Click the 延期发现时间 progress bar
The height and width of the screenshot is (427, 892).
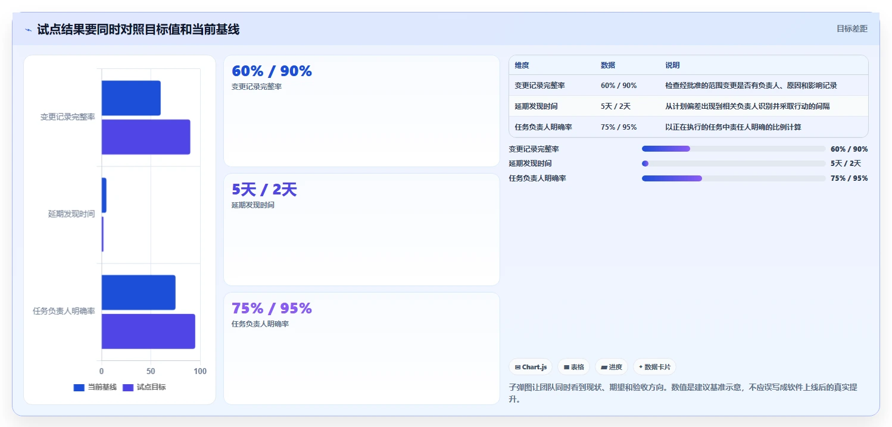[734, 164]
